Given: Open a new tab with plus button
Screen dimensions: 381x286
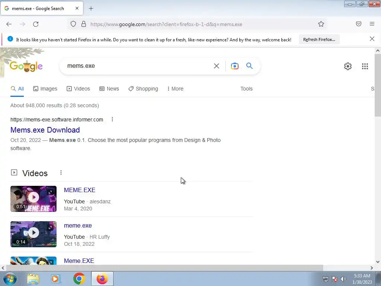Looking at the screenshot, I should coord(91,9).
